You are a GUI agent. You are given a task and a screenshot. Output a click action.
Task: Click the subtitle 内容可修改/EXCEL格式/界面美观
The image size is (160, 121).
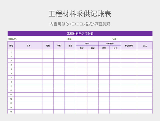80,24
